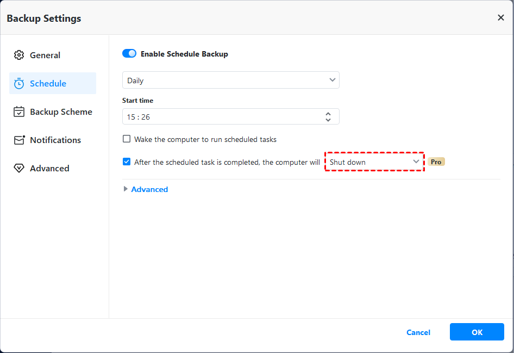Click the Schedule stopwatch icon
The height and width of the screenshot is (353, 514).
click(x=19, y=84)
